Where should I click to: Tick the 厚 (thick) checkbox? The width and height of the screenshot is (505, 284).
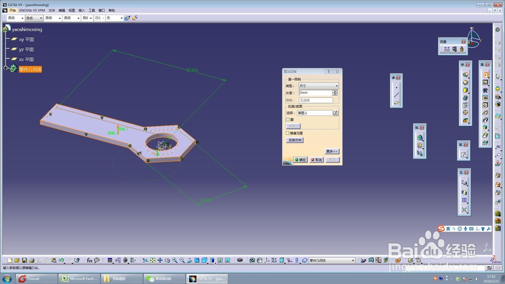point(288,120)
